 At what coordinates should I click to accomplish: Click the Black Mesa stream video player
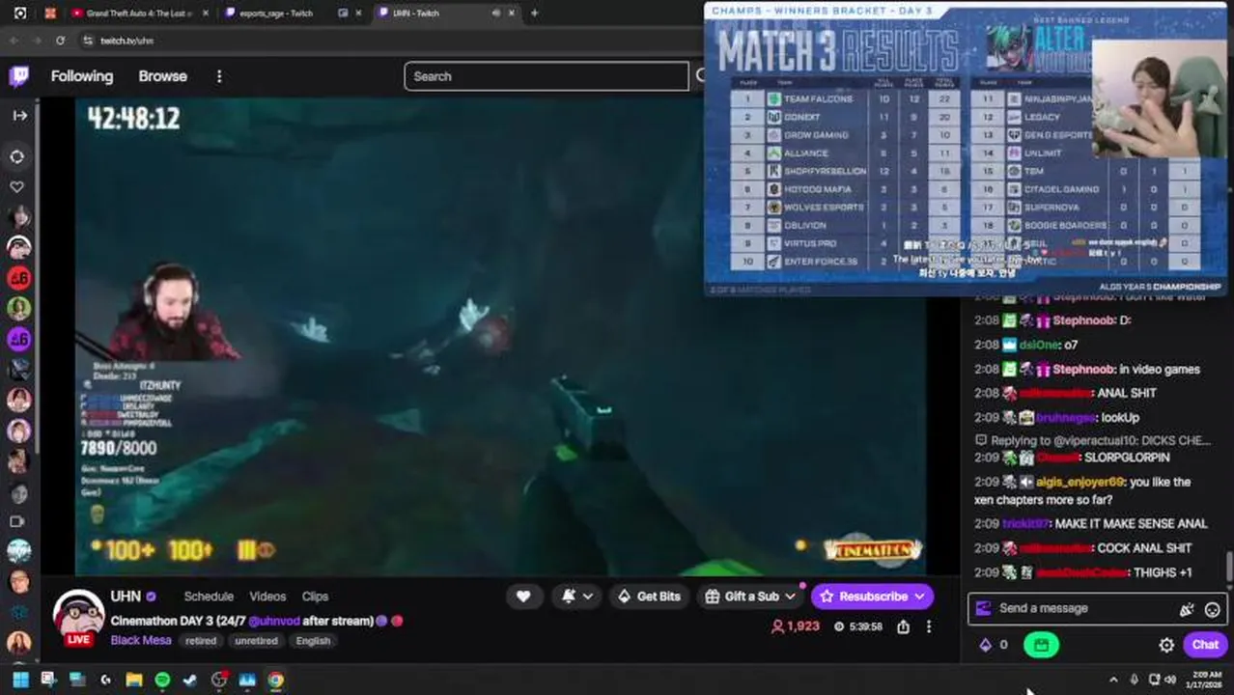click(500, 336)
